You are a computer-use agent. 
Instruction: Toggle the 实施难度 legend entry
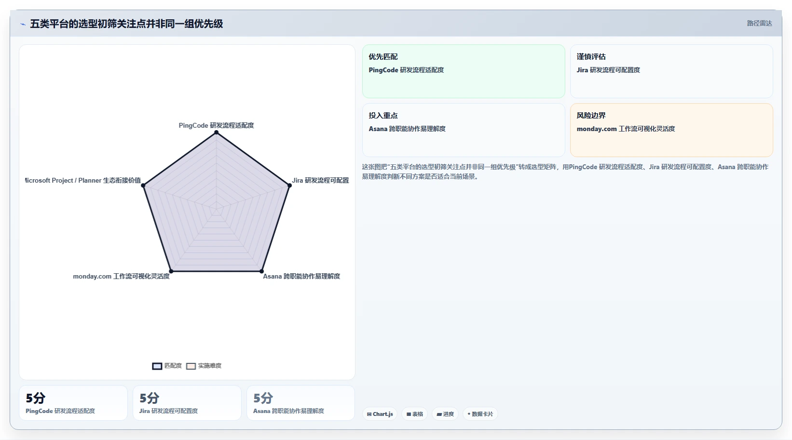click(204, 366)
